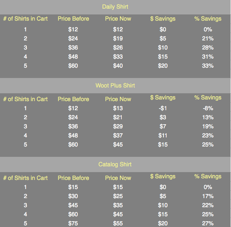The height and width of the screenshot is (227, 231).
Task: Select the 33% savings cell in Daily Shirt
Action: [x=208, y=66]
